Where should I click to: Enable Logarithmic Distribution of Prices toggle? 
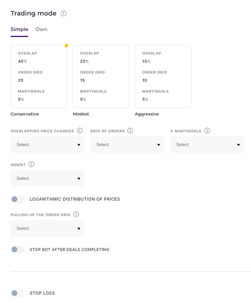point(17,199)
